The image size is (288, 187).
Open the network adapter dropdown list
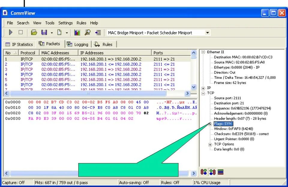(207, 33)
